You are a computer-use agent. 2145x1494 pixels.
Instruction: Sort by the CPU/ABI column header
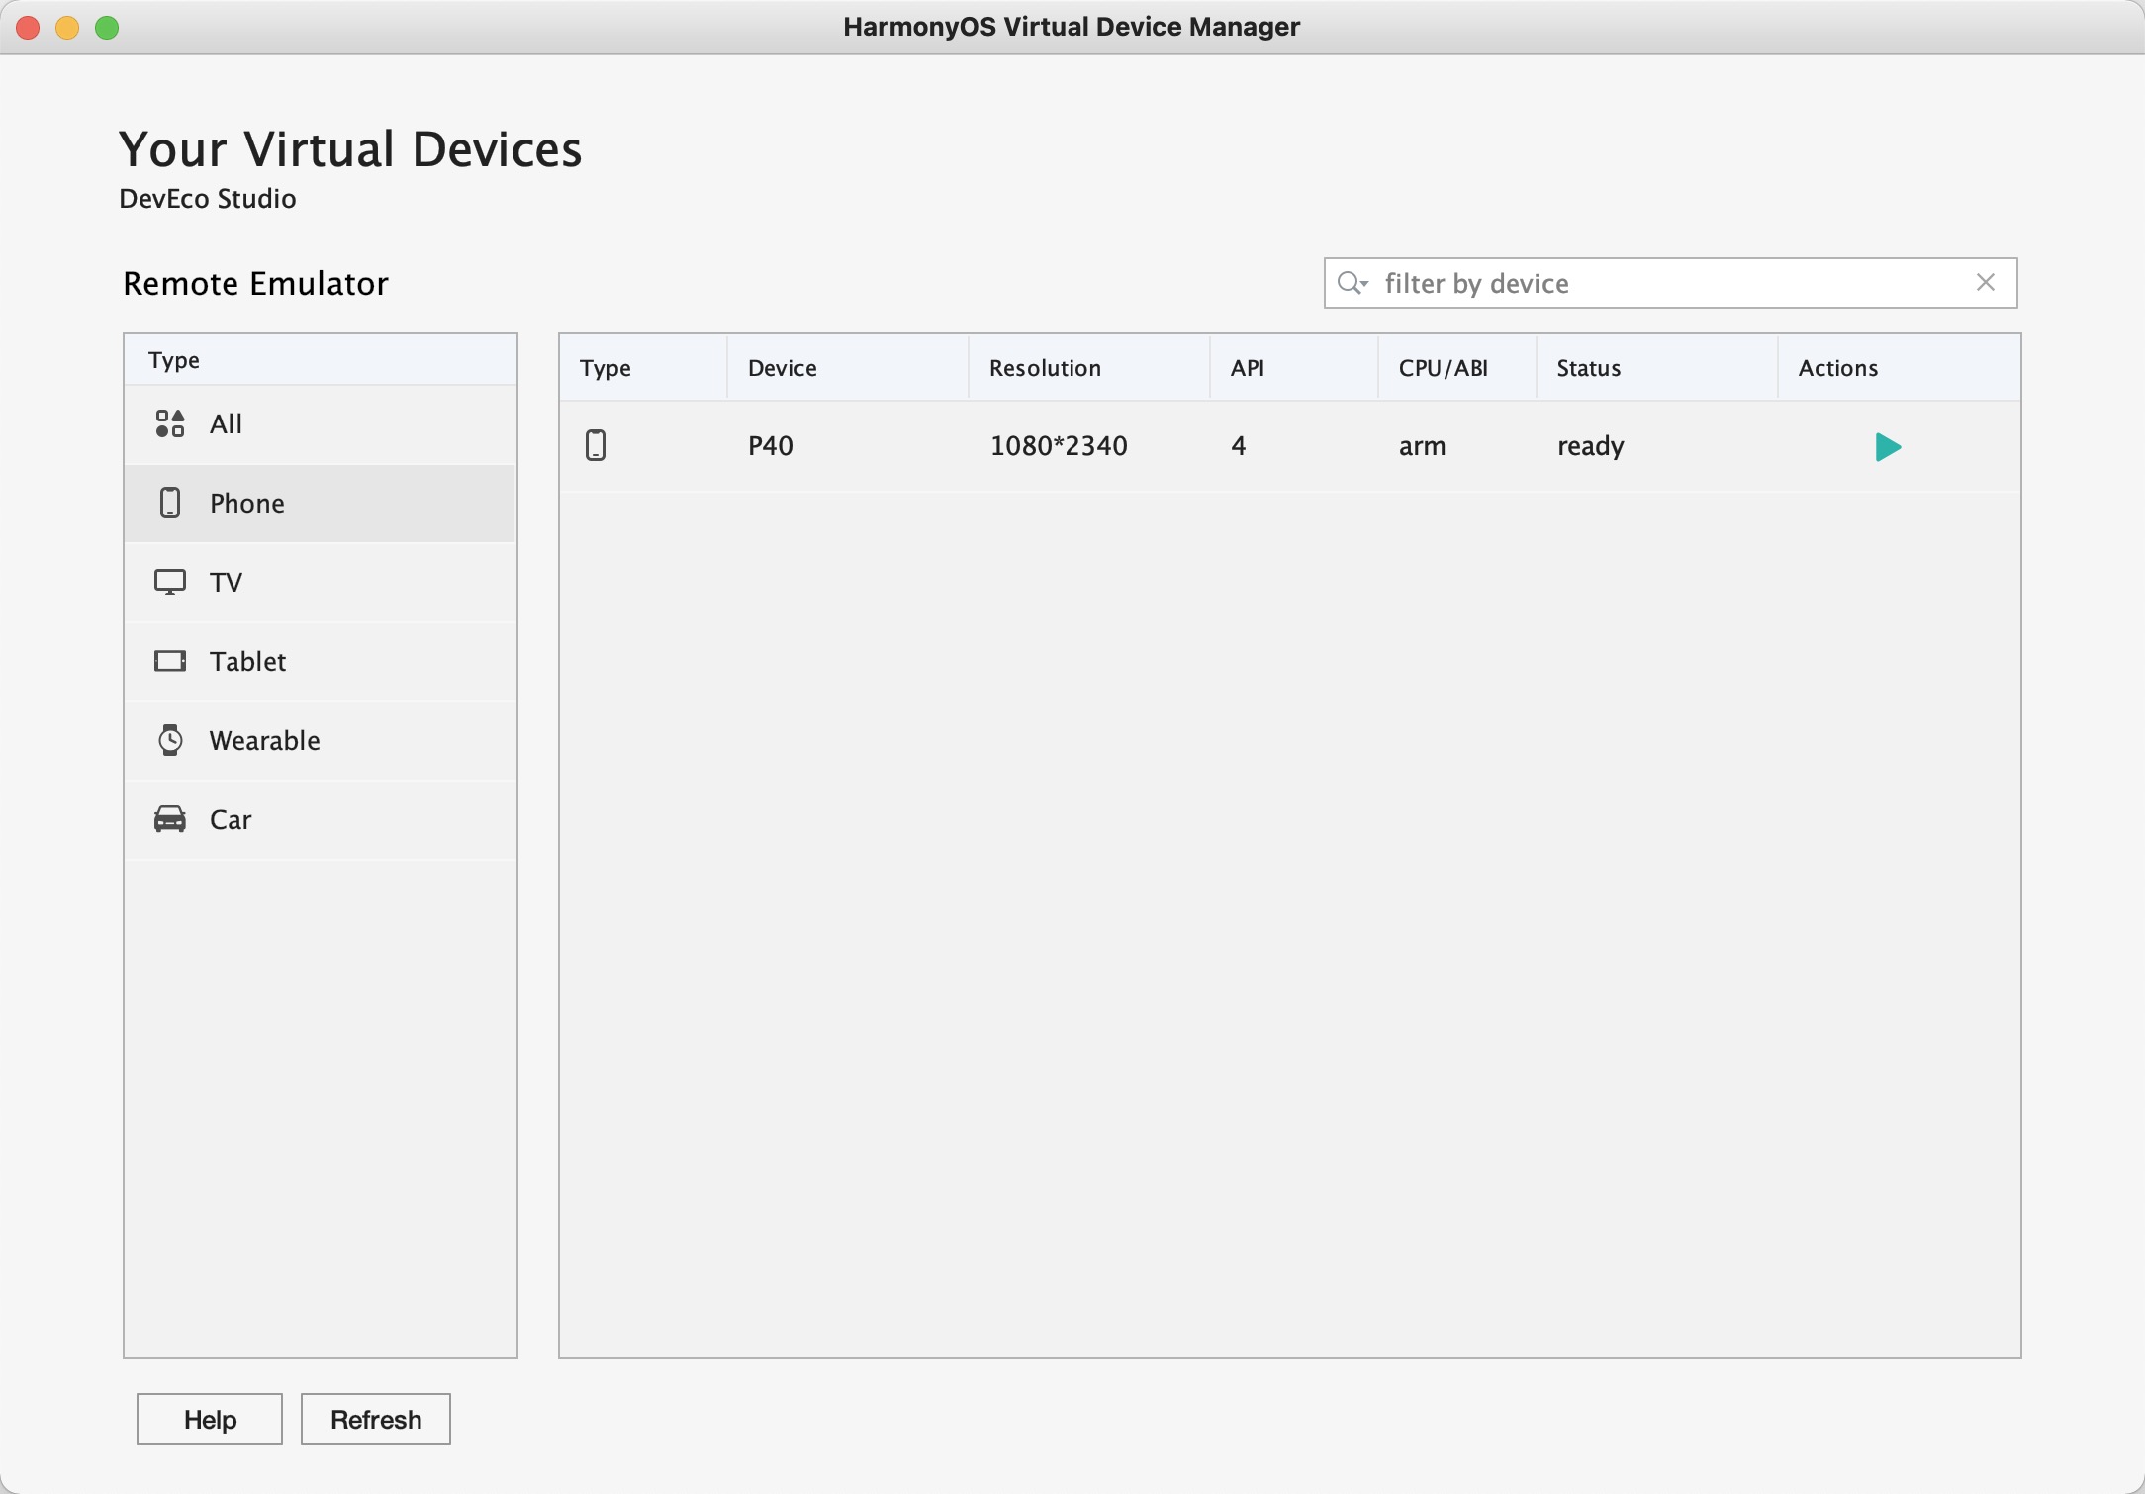click(1457, 368)
